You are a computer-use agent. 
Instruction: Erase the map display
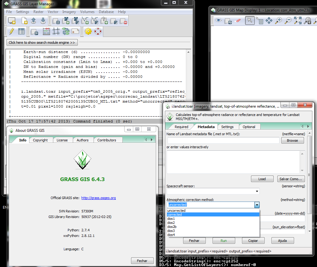pyautogui.click(x=238, y=20)
